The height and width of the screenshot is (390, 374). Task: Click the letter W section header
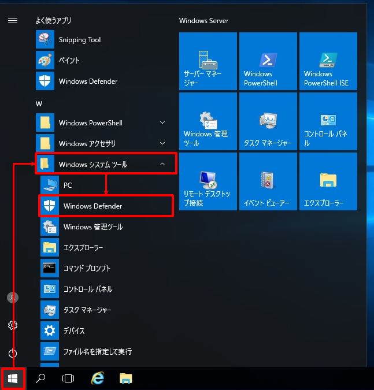[x=39, y=104]
